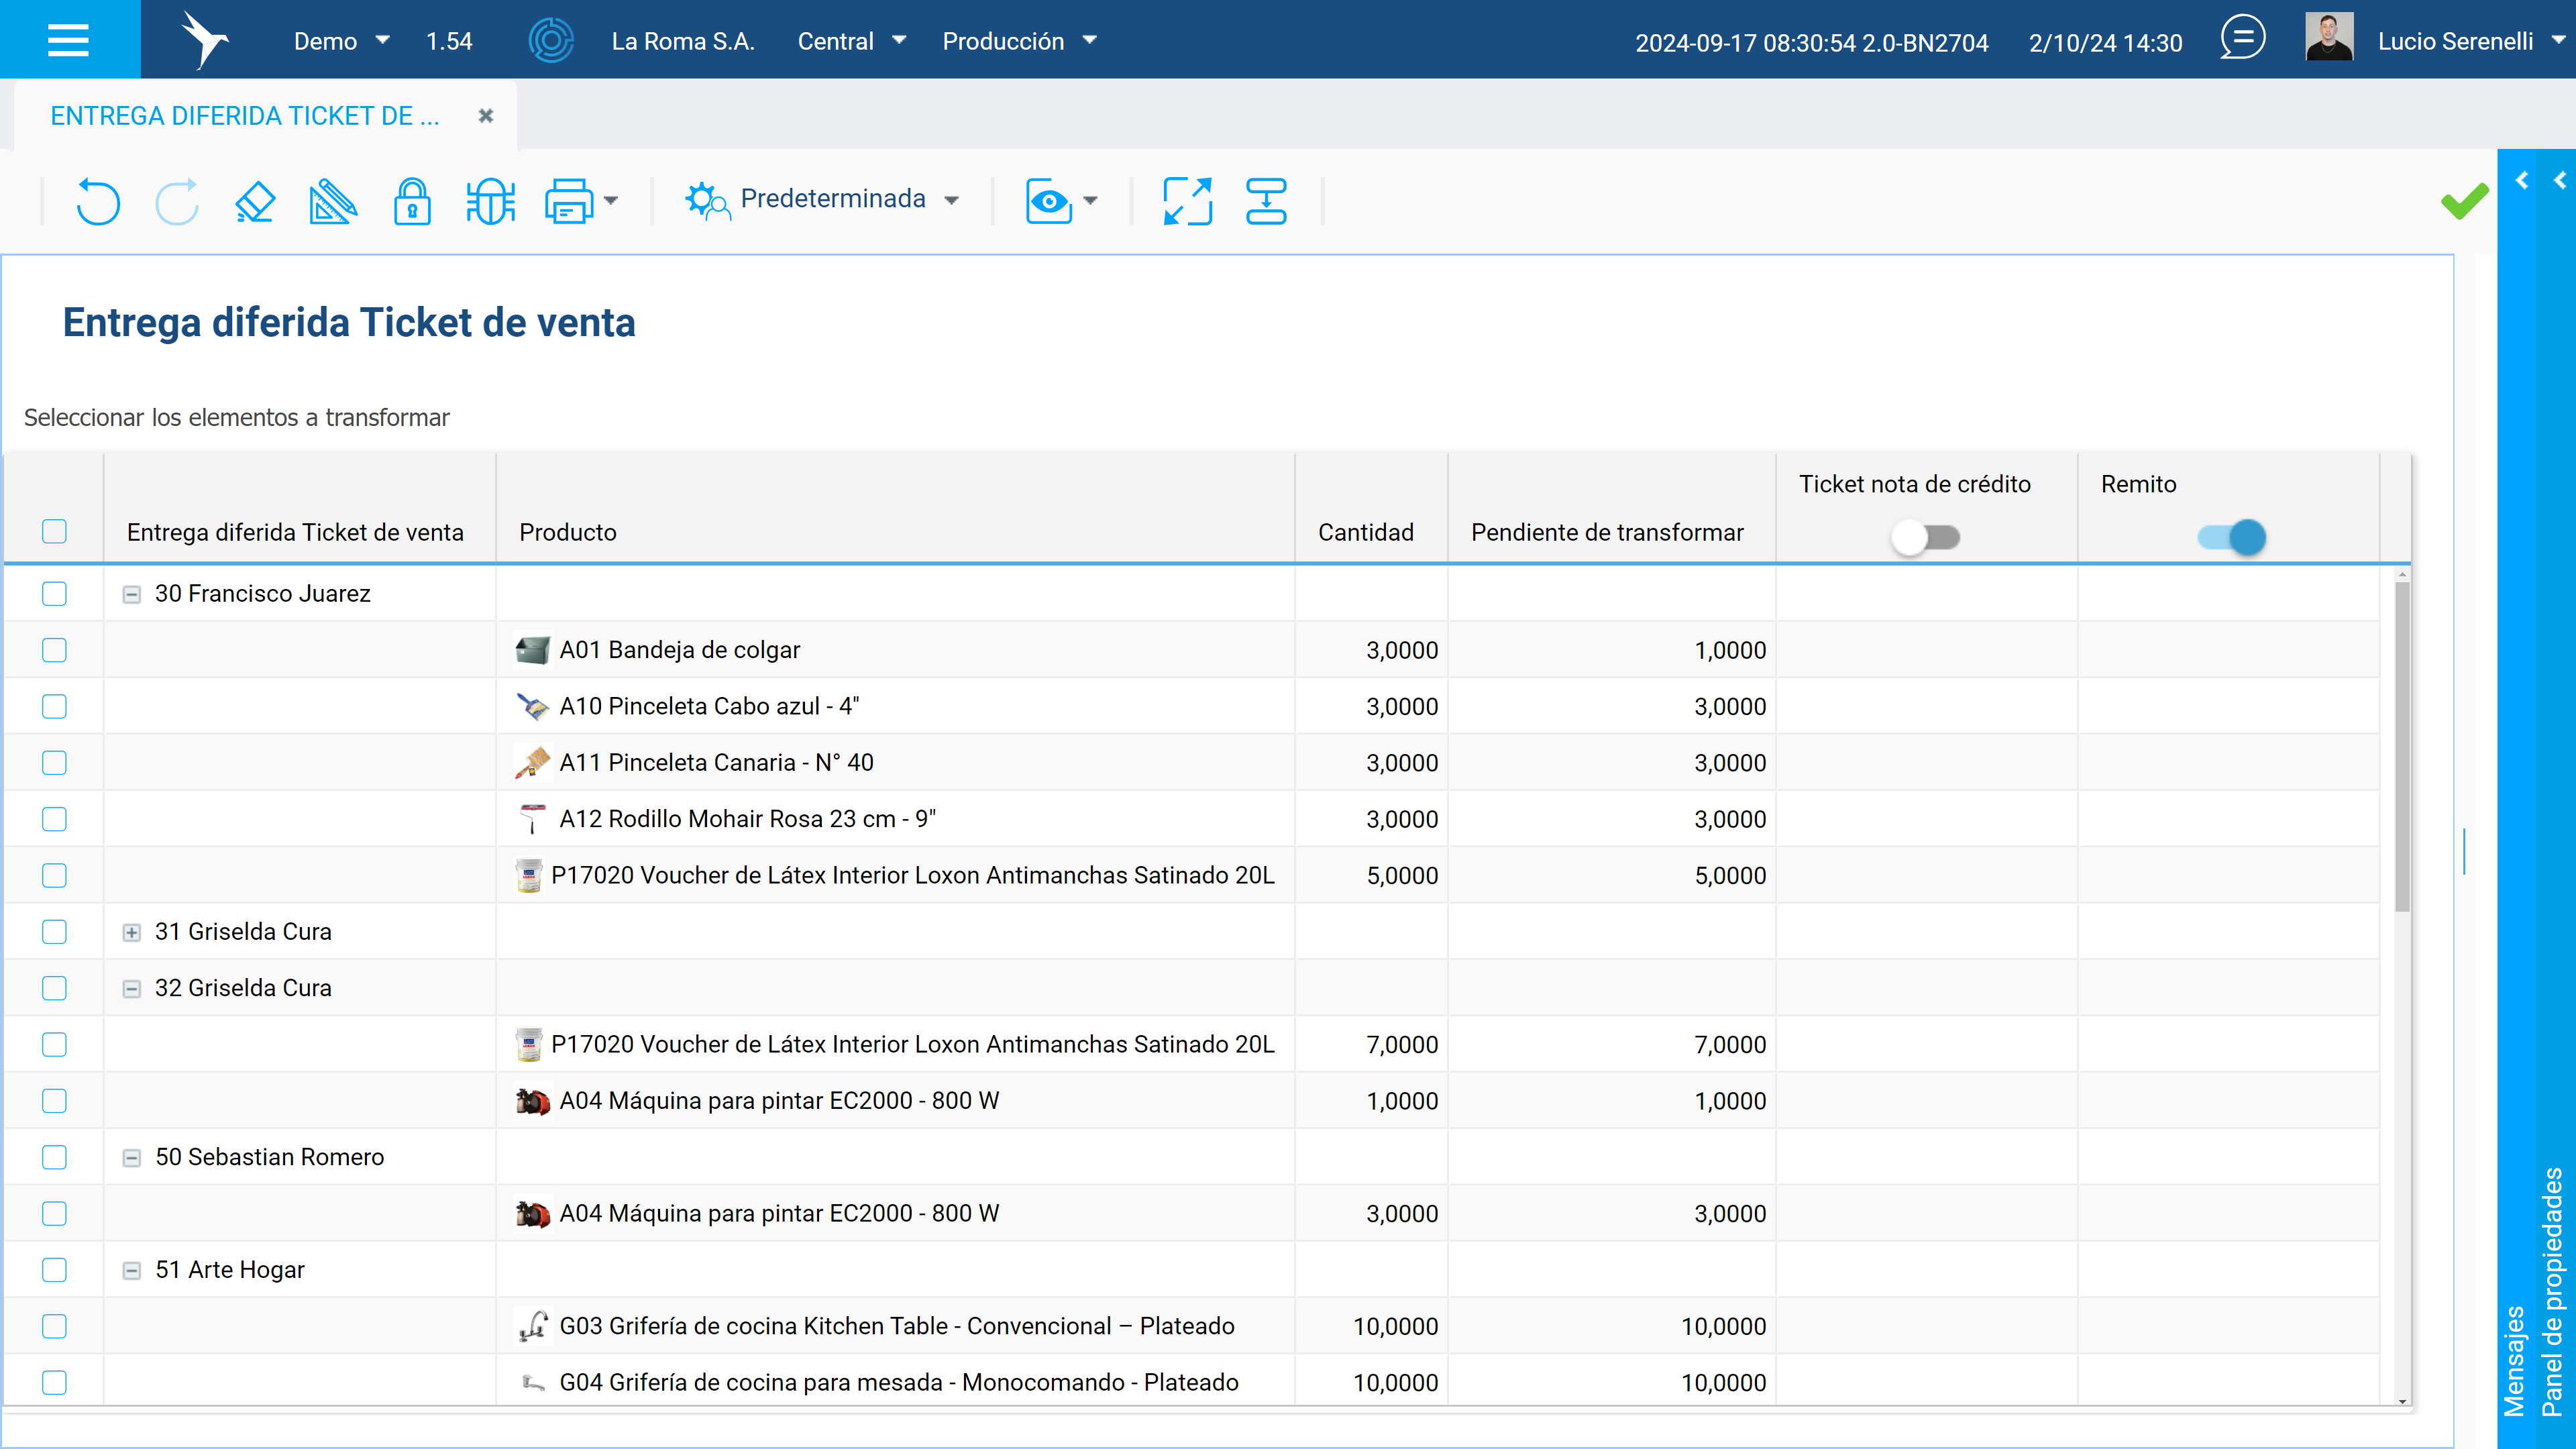
Task: Click the padlock lock icon
Action: (412, 201)
